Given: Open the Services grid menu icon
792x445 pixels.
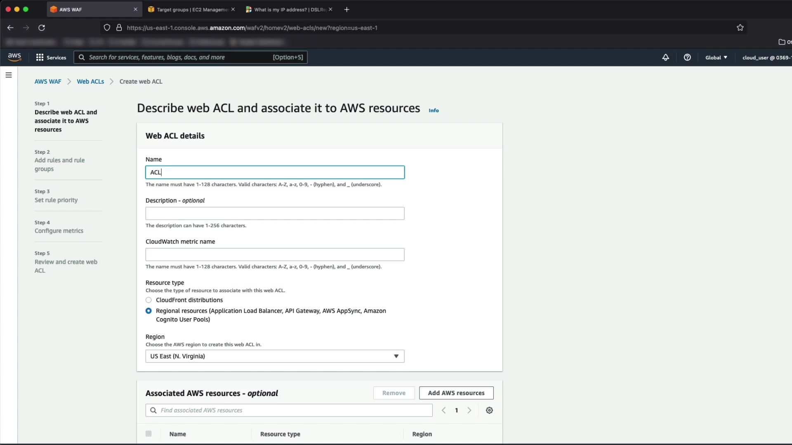Looking at the screenshot, I should [40, 57].
